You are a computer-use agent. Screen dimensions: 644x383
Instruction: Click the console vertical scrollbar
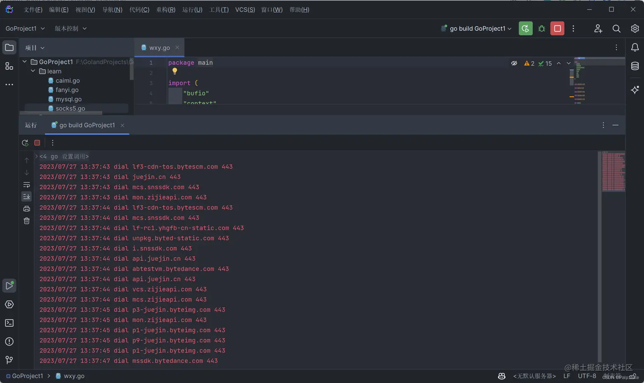tap(600, 256)
